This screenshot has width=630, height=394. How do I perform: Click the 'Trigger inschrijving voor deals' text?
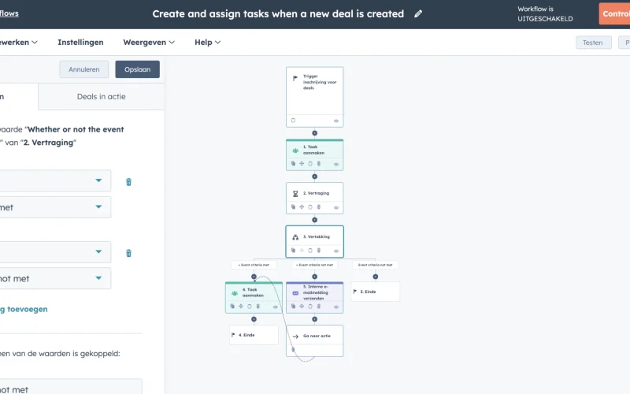(320, 82)
